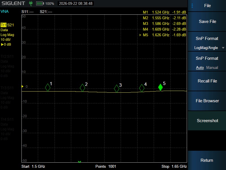Activate the dimmed Tr4 S11 trace
The height and width of the screenshot is (170, 226).
click(7, 119)
